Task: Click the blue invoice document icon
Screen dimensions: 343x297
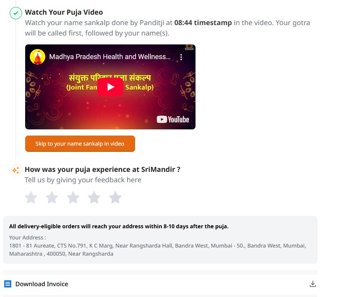Action: 8,284
